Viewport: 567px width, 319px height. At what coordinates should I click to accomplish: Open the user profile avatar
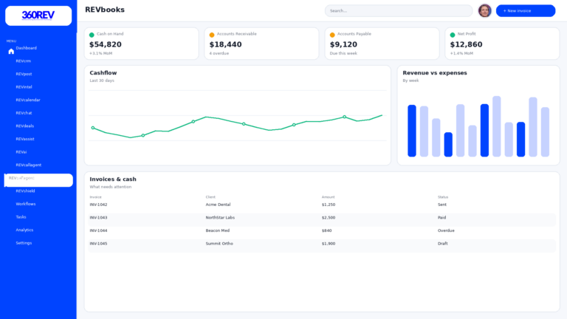pyautogui.click(x=484, y=10)
